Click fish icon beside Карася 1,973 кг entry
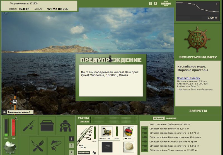The height and width of the screenshot is (155, 223). 145,133
